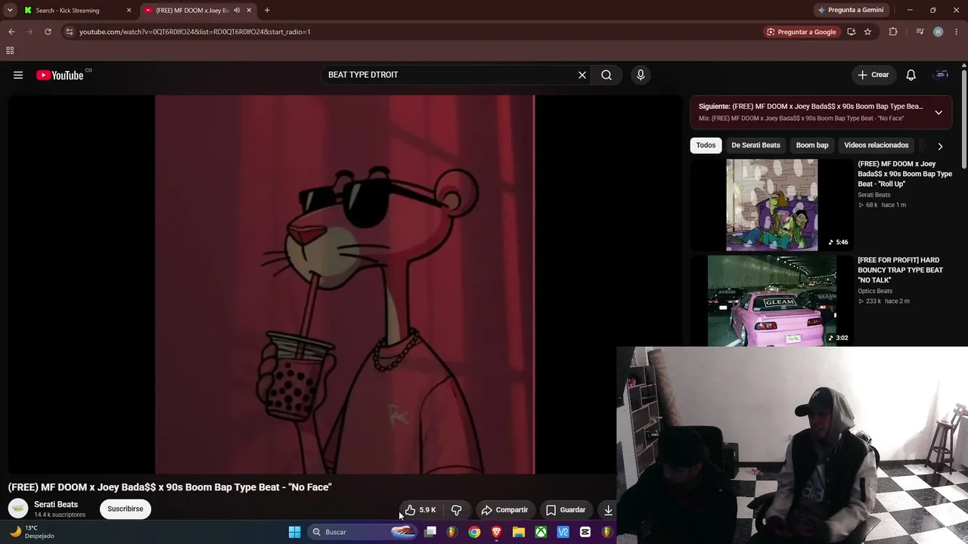Viewport: 968px width, 544px height.
Task: Download the video with the download icon
Action: coord(608,510)
